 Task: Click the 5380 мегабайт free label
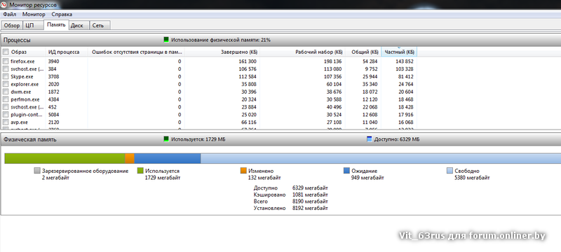pos(472,178)
